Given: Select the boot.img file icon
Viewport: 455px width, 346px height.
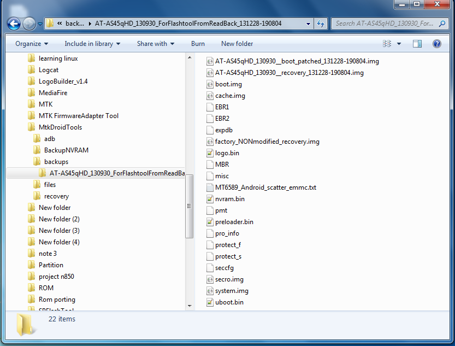Looking at the screenshot, I should (210, 84).
